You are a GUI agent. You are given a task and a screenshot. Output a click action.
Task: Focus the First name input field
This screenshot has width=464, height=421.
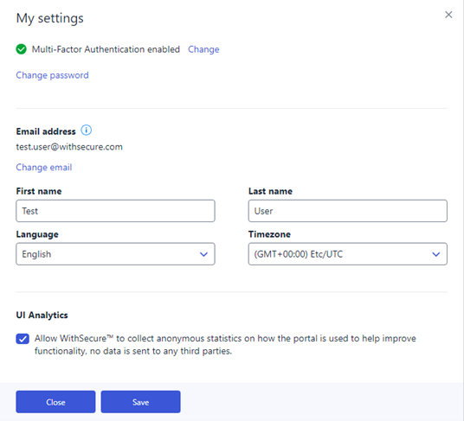(115, 211)
